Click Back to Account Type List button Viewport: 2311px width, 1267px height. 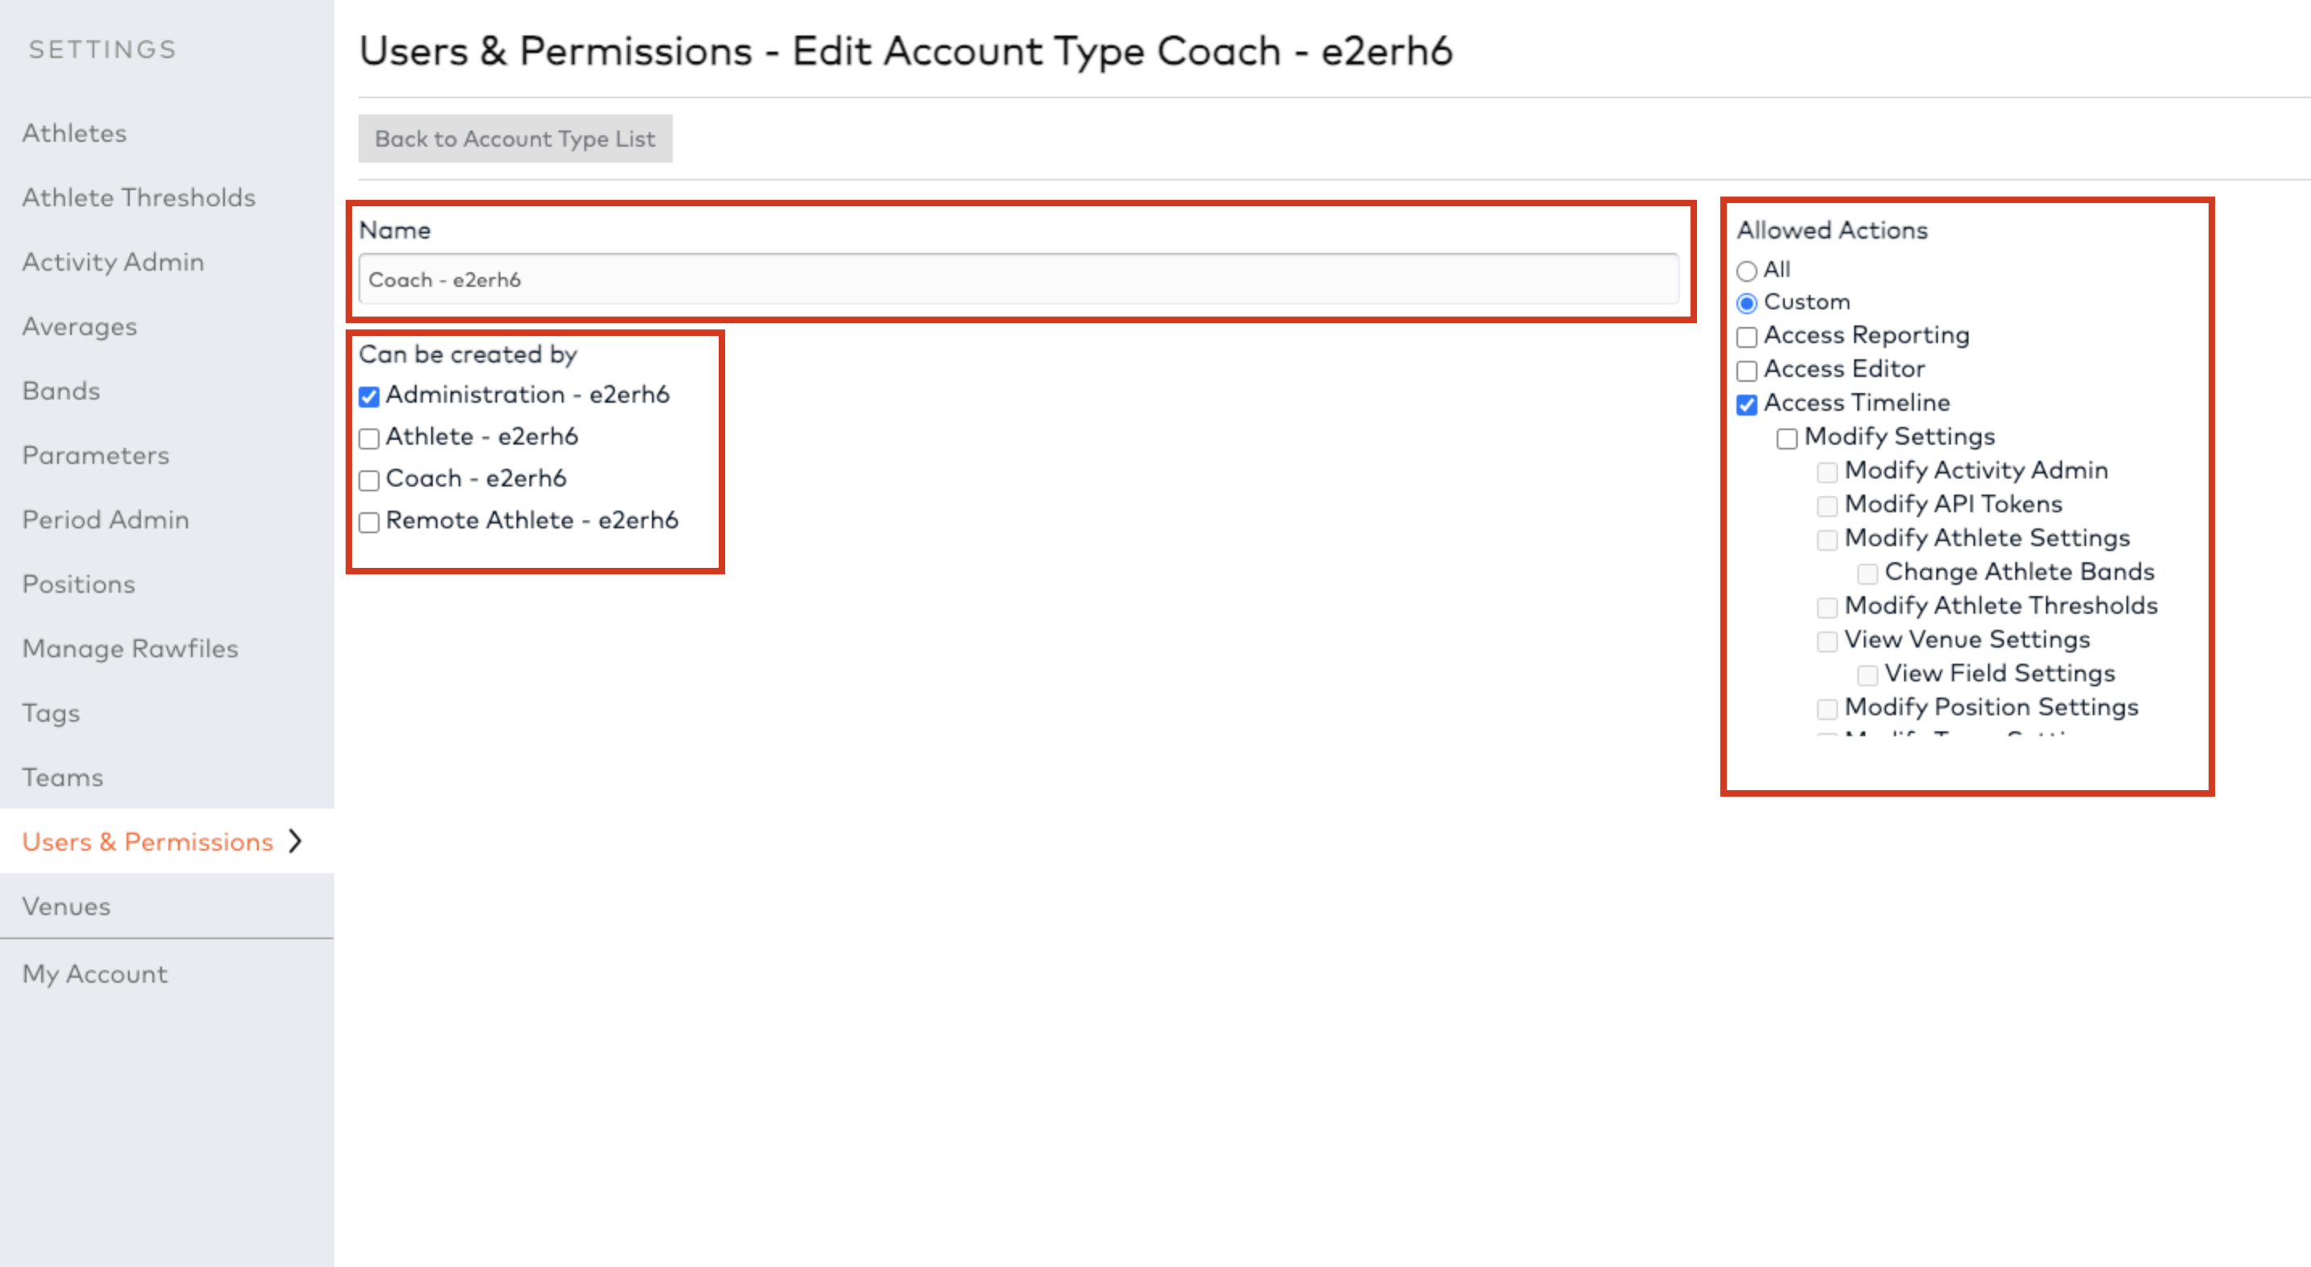point(515,138)
